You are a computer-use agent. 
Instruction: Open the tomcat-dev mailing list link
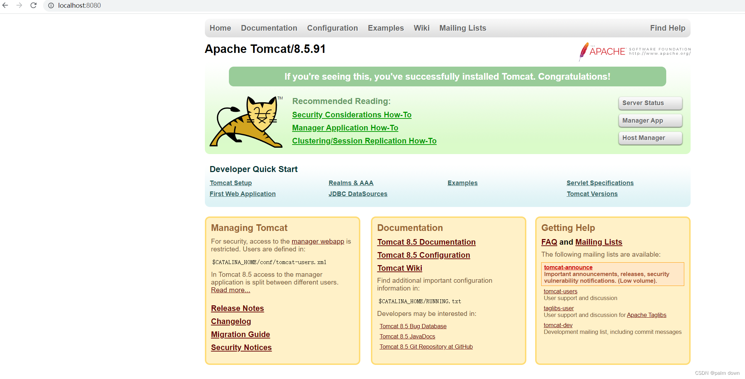[558, 325]
